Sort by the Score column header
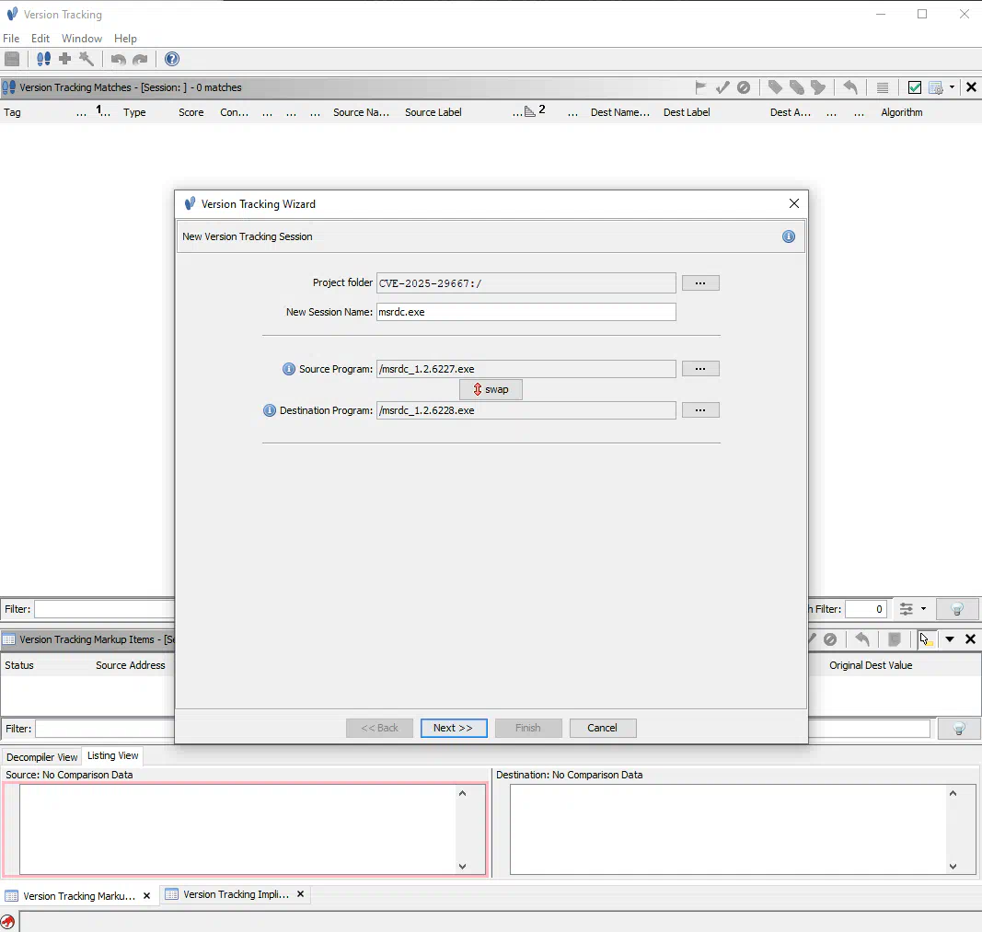This screenshot has width=982, height=932. (191, 112)
